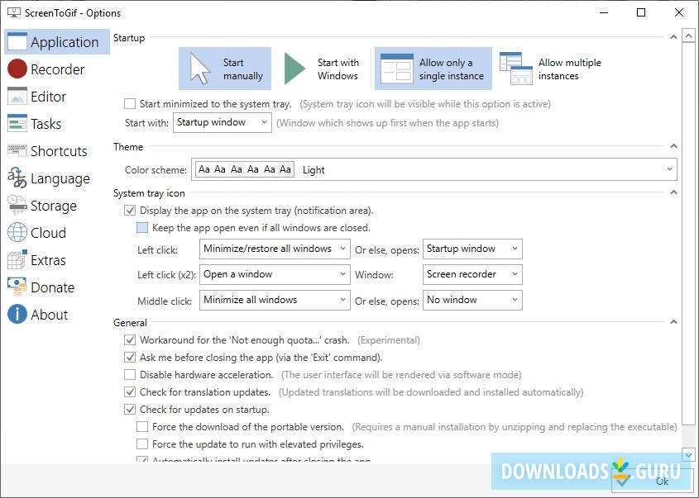Enable 'Keep the app open even if all windows are closed'
Screen dimensions: 699x498
142,227
